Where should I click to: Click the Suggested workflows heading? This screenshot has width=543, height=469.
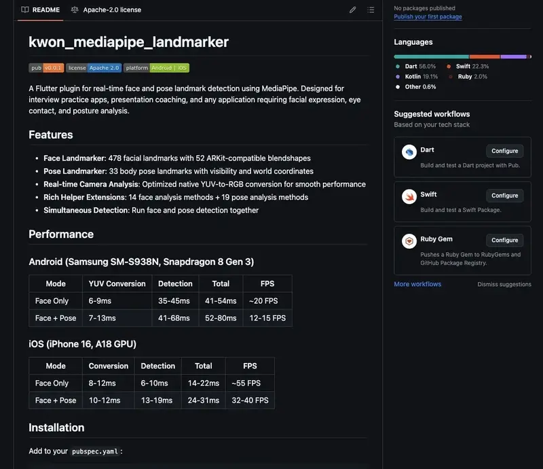(432, 114)
